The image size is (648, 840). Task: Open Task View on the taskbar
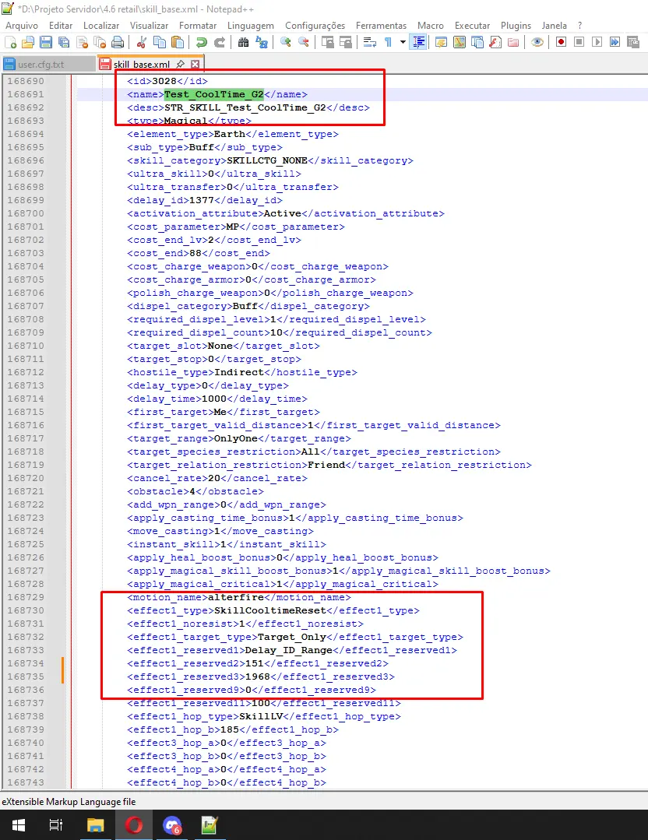(56, 825)
